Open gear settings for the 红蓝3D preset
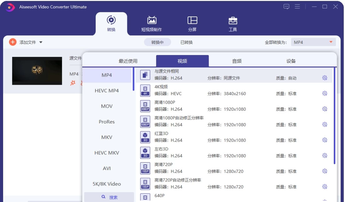 point(325,140)
